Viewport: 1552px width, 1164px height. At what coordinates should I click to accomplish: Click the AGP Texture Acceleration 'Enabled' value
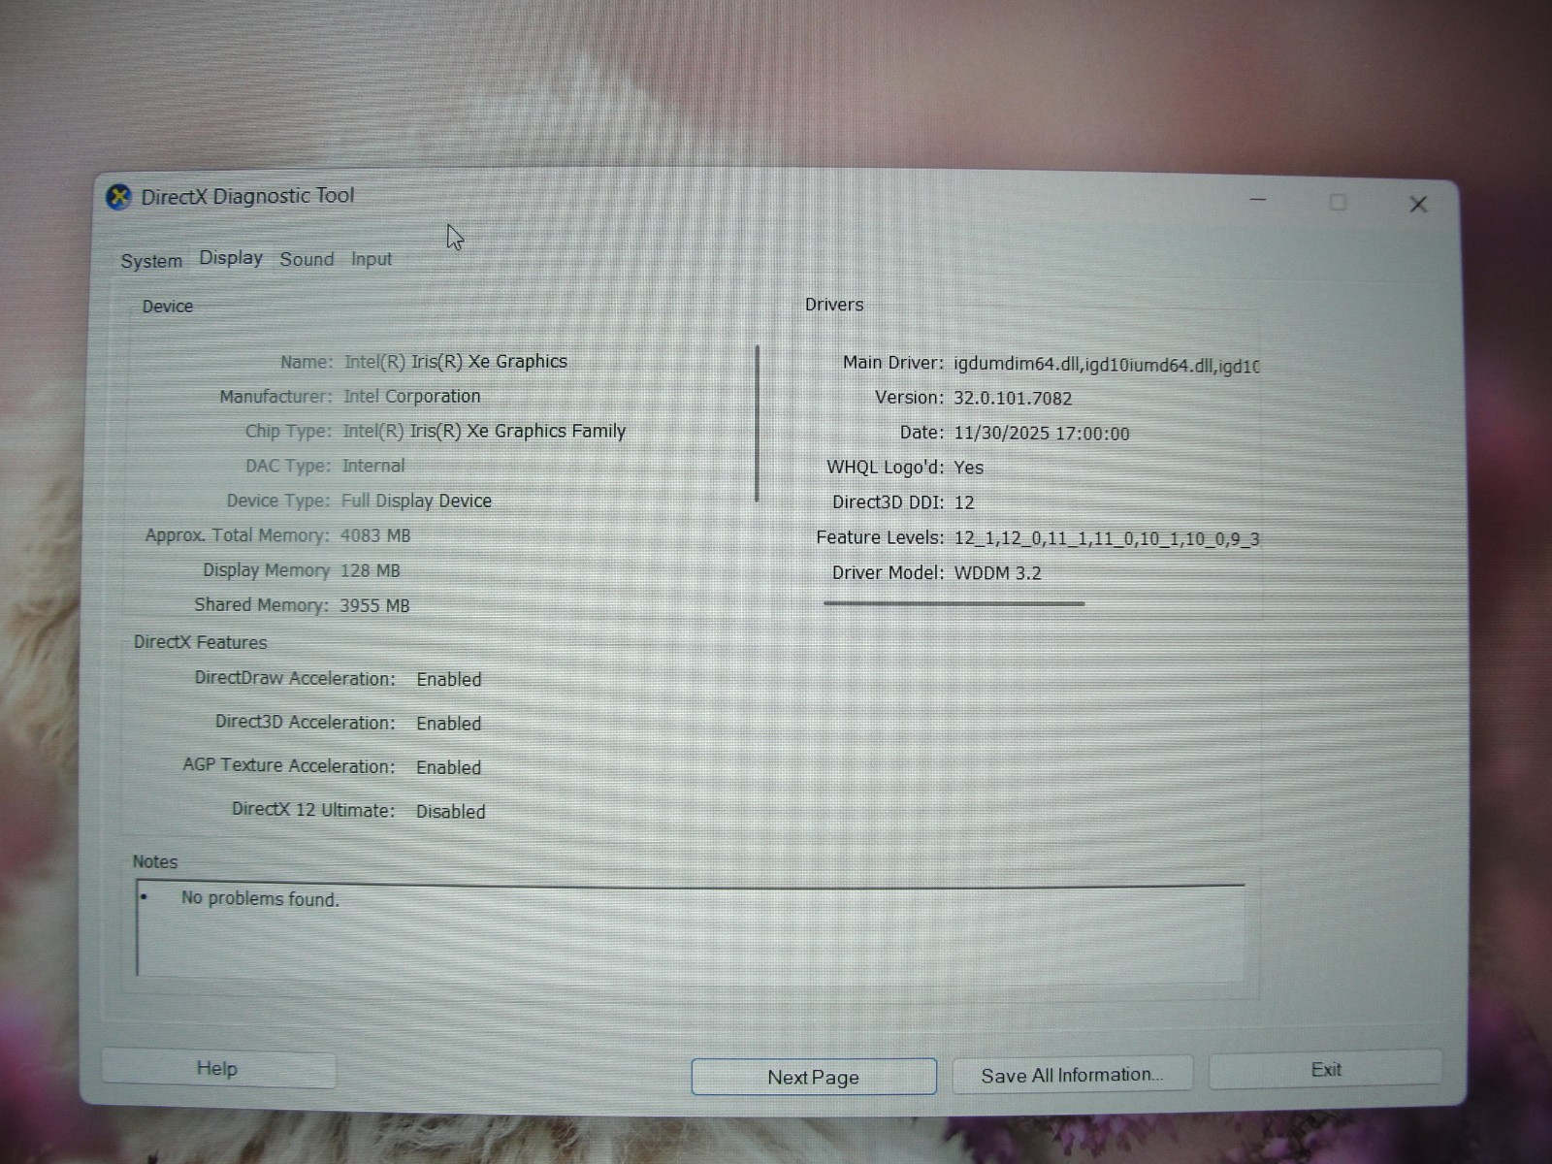tap(449, 767)
